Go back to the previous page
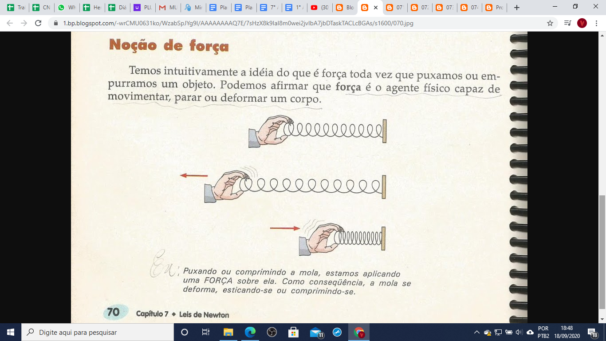The height and width of the screenshot is (341, 606). pos(10,23)
